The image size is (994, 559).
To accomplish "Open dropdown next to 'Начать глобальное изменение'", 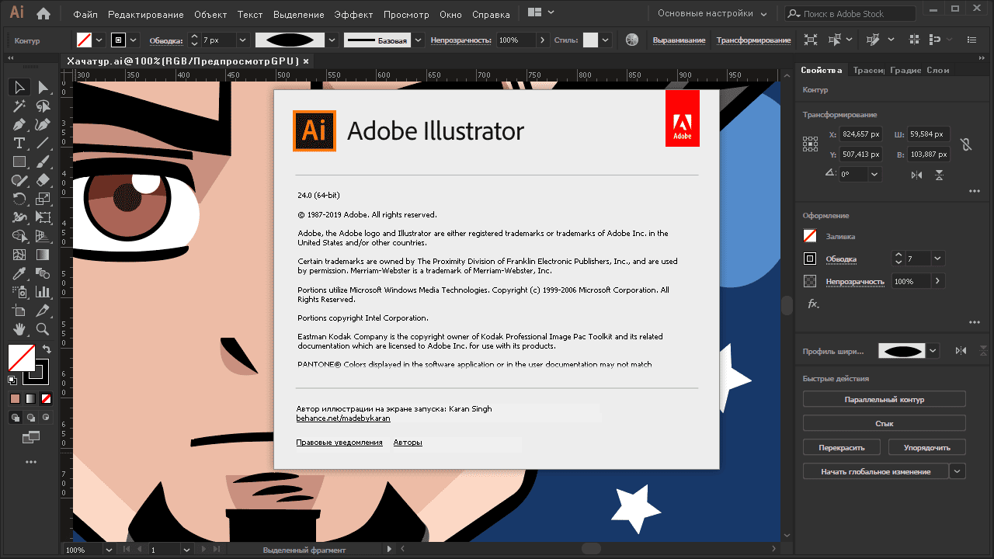I will coord(958,471).
